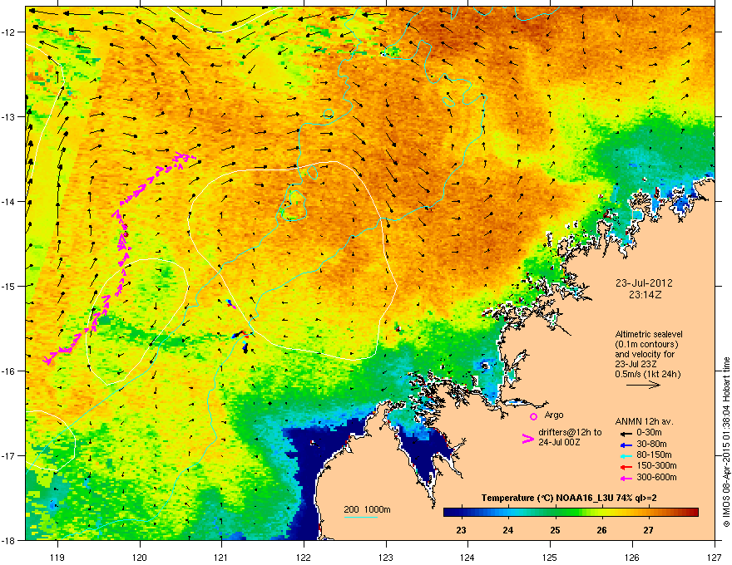Click the longitude axis label 119

pyautogui.click(x=57, y=557)
